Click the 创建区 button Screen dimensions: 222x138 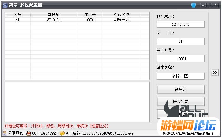click(x=180, y=89)
